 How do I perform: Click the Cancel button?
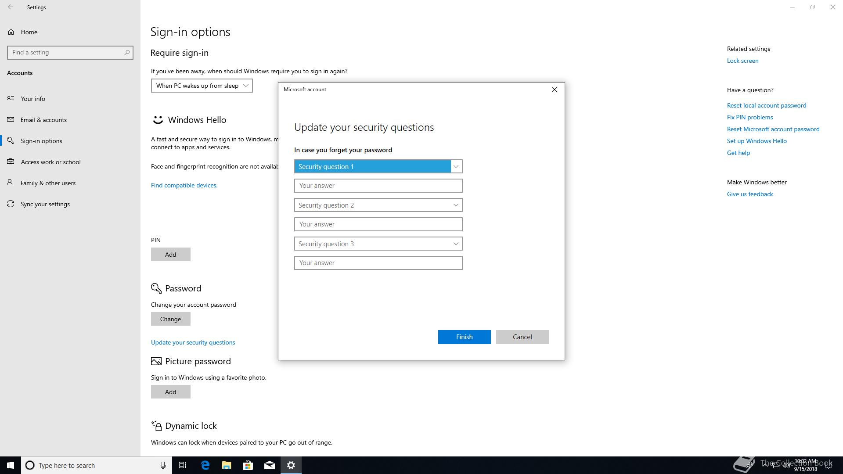click(x=522, y=337)
